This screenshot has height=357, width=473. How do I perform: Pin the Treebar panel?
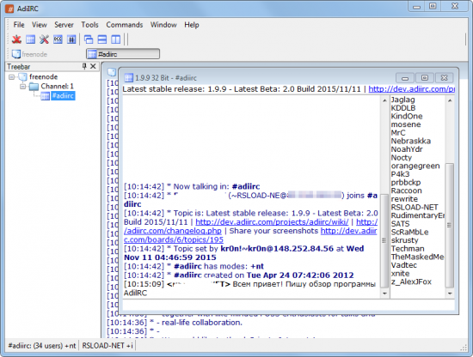coord(84,66)
